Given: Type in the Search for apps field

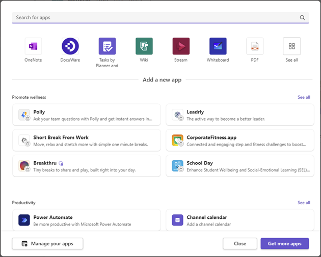Looking at the screenshot, I should (153, 18).
